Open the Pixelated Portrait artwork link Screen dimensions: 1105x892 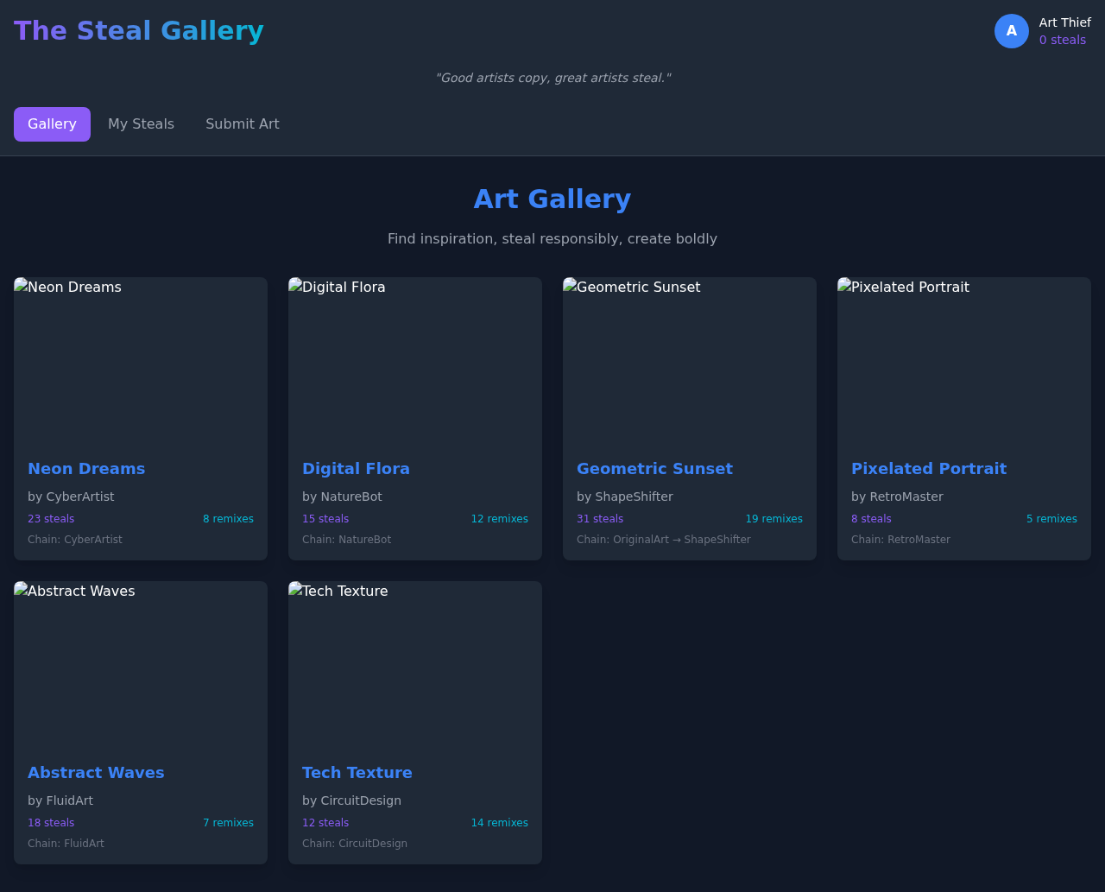point(929,469)
